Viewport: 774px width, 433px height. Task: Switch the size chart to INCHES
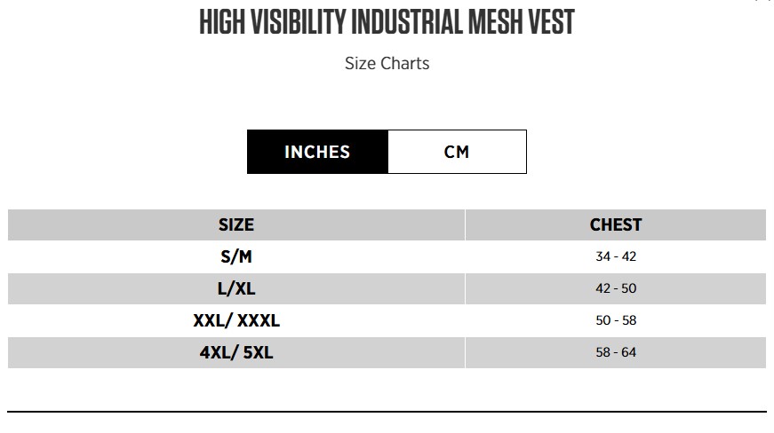(x=317, y=152)
